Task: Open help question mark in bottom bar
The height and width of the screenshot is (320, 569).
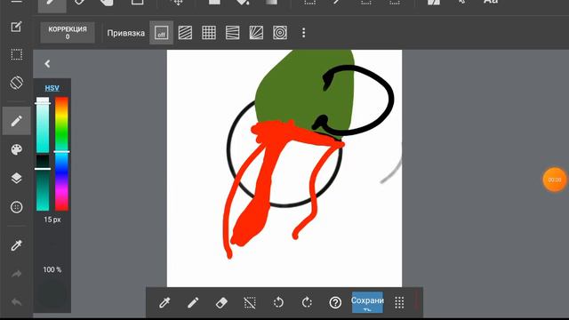Action: tap(335, 302)
